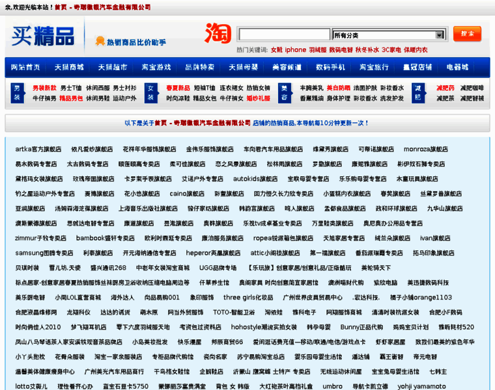Viewport: 495px width, 390px height.
Task: Open 减肥药 red link
Action: pos(445,88)
